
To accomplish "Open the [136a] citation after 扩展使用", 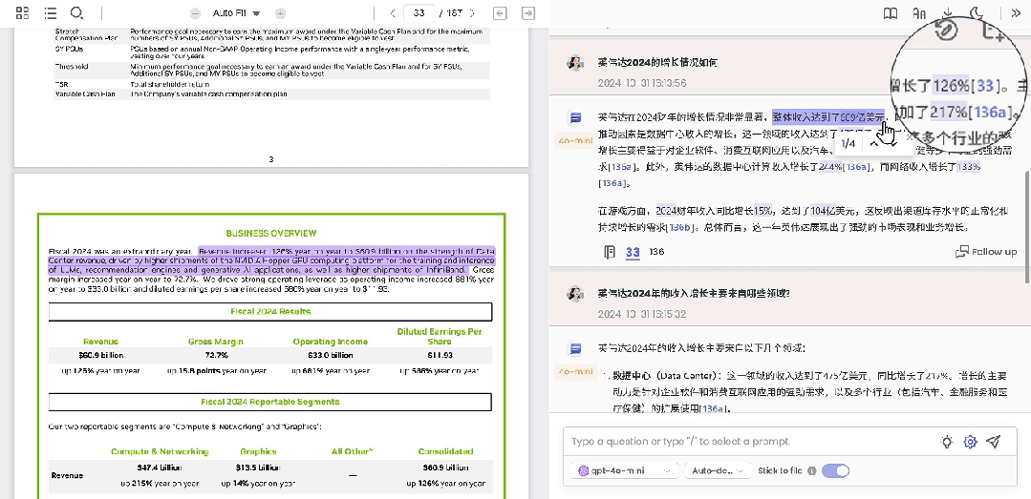I will 714,408.
